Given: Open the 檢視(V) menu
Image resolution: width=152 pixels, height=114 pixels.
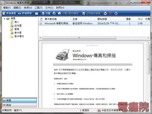Looking at the screenshot, I should pyautogui.click(x=28, y=8).
